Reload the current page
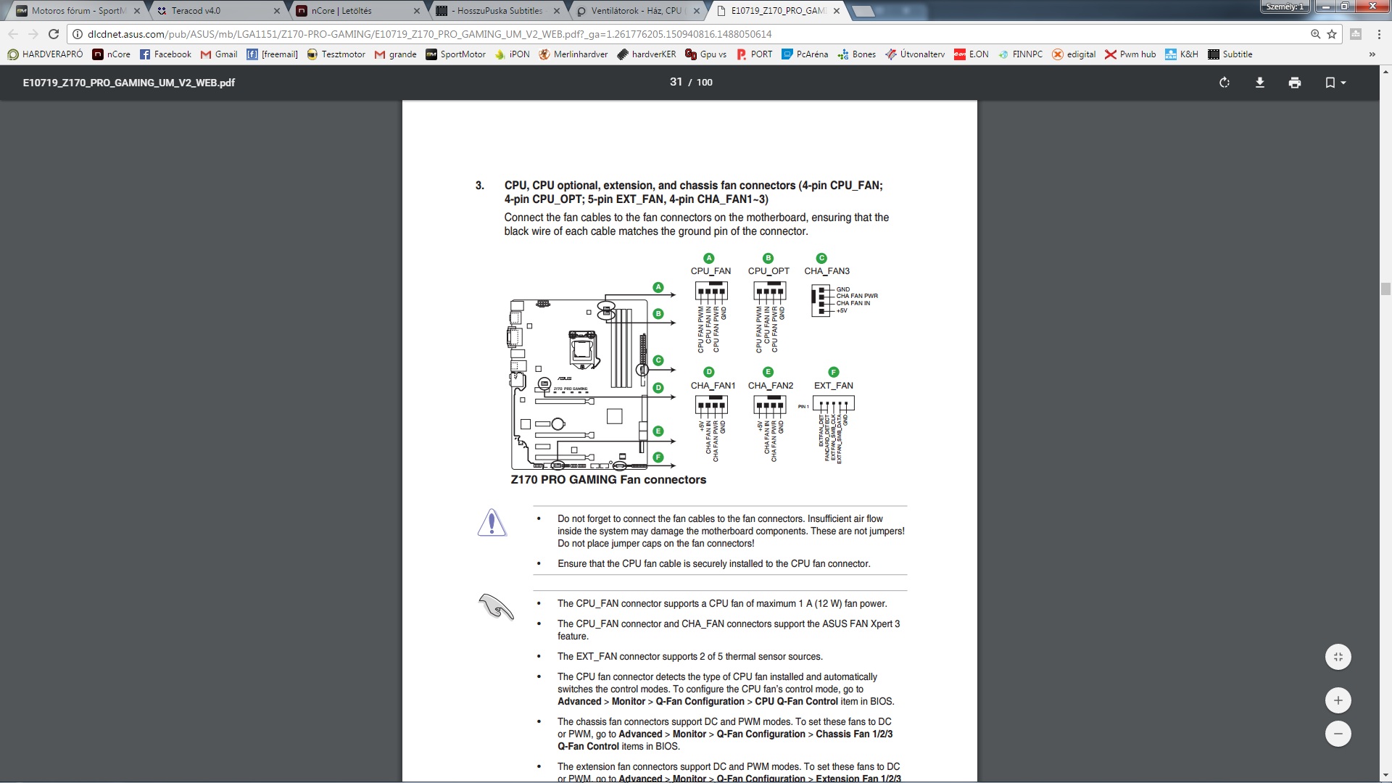Image resolution: width=1392 pixels, height=783 pixels. coord(53,34)
